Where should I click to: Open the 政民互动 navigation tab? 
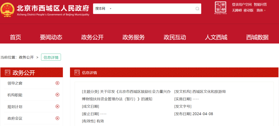[175, 37]
